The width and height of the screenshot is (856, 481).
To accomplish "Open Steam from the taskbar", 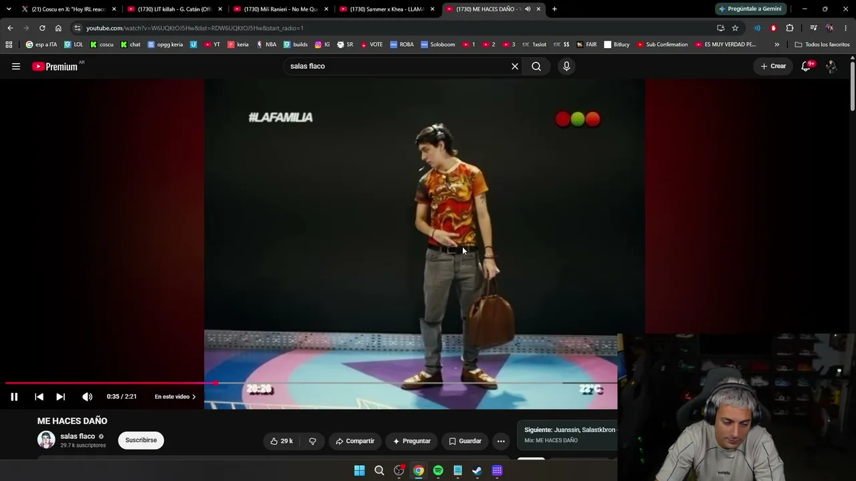I will point(477,470).
